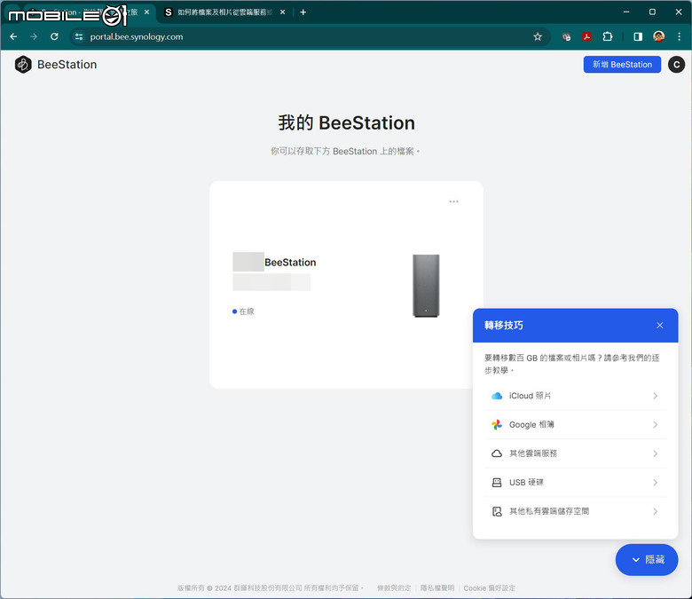Open the Chrome profile avatar
This screenshot has height=599, width=692.
pos(659,36)
